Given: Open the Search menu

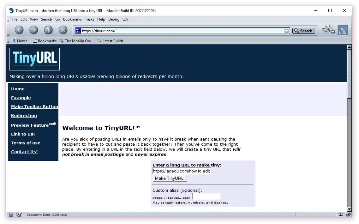Looking at the screenshot, I should (x=46, y=19).
